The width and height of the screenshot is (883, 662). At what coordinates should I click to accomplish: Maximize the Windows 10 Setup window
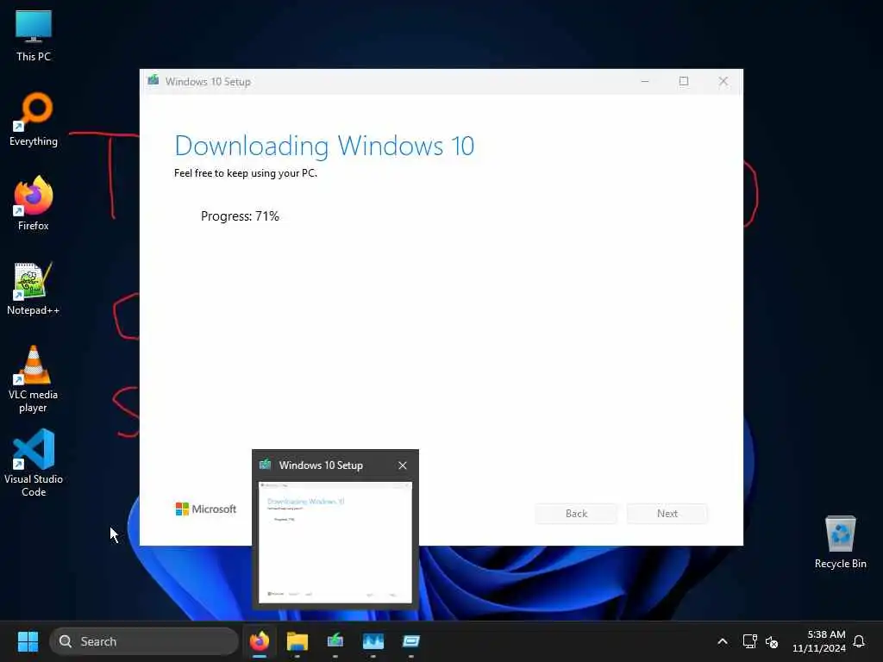click(684, 82)
